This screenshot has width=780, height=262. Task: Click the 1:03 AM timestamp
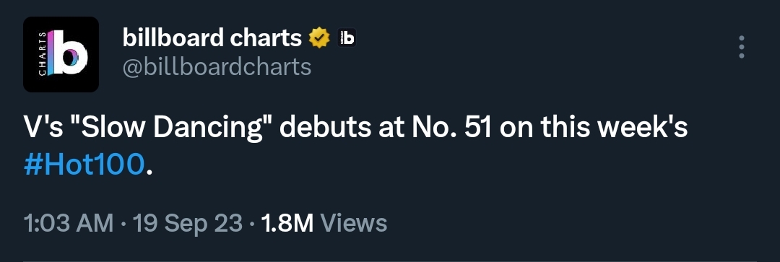coord(69,224)
